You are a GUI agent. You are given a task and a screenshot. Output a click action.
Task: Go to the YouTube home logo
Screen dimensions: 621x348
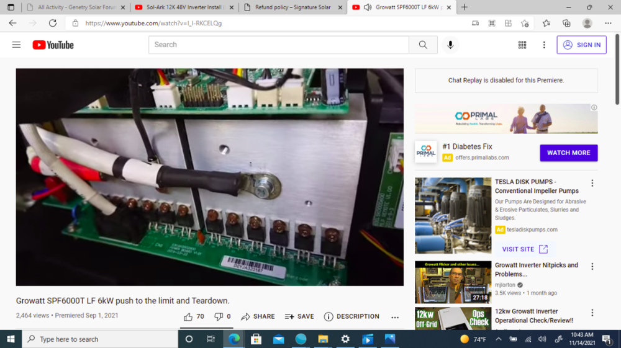coord(53,45)
